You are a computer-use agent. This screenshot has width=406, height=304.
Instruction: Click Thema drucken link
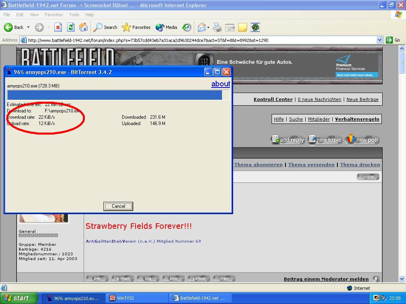[360, 165]
